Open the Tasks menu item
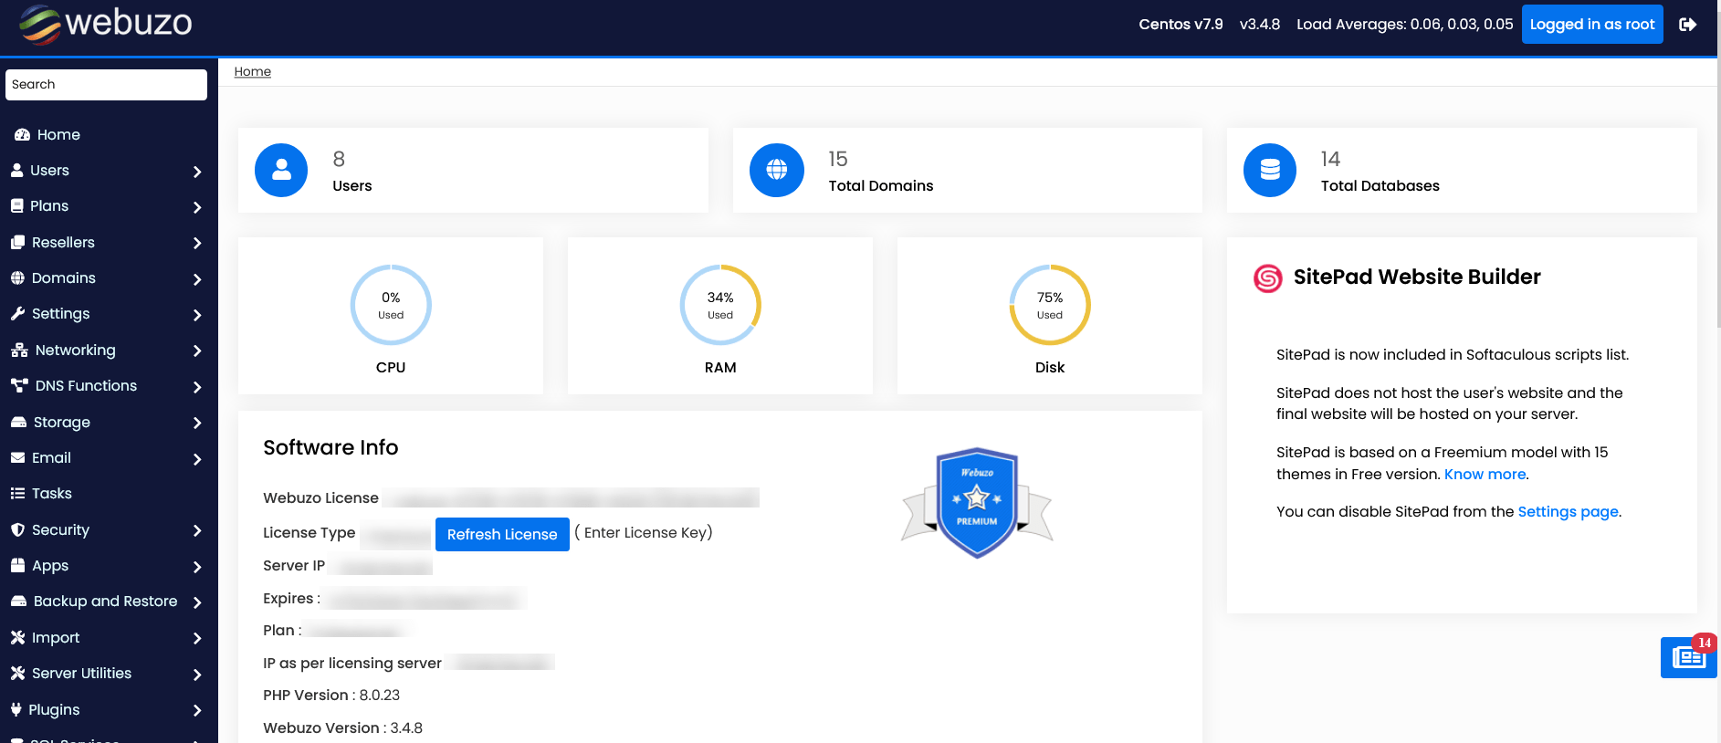1721x743 pixels. click(x=51, y=494)
